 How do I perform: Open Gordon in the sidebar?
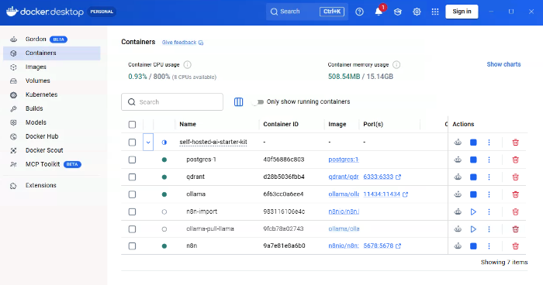click(x=52, y=39)
